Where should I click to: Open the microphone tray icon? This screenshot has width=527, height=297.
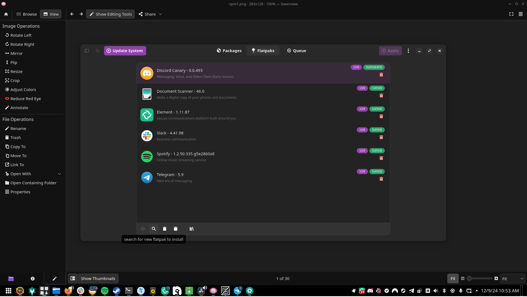point(461,291)
